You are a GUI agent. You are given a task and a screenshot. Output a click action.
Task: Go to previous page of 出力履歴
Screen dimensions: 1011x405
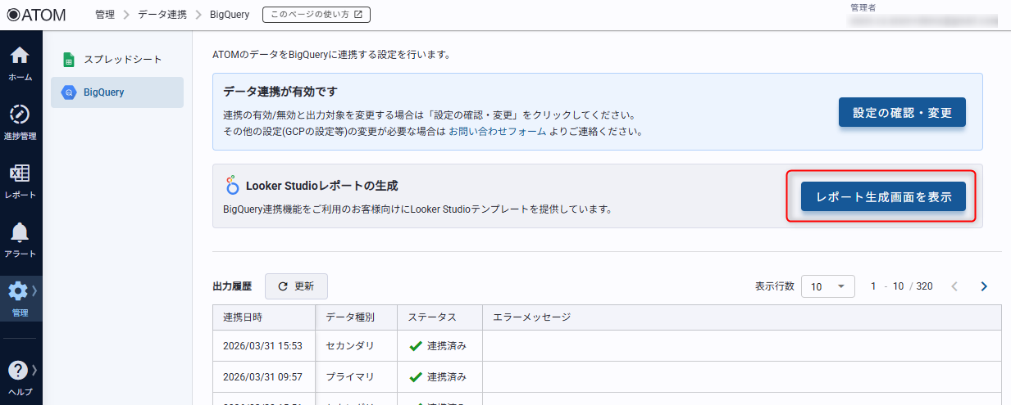[x=954, y=286]
